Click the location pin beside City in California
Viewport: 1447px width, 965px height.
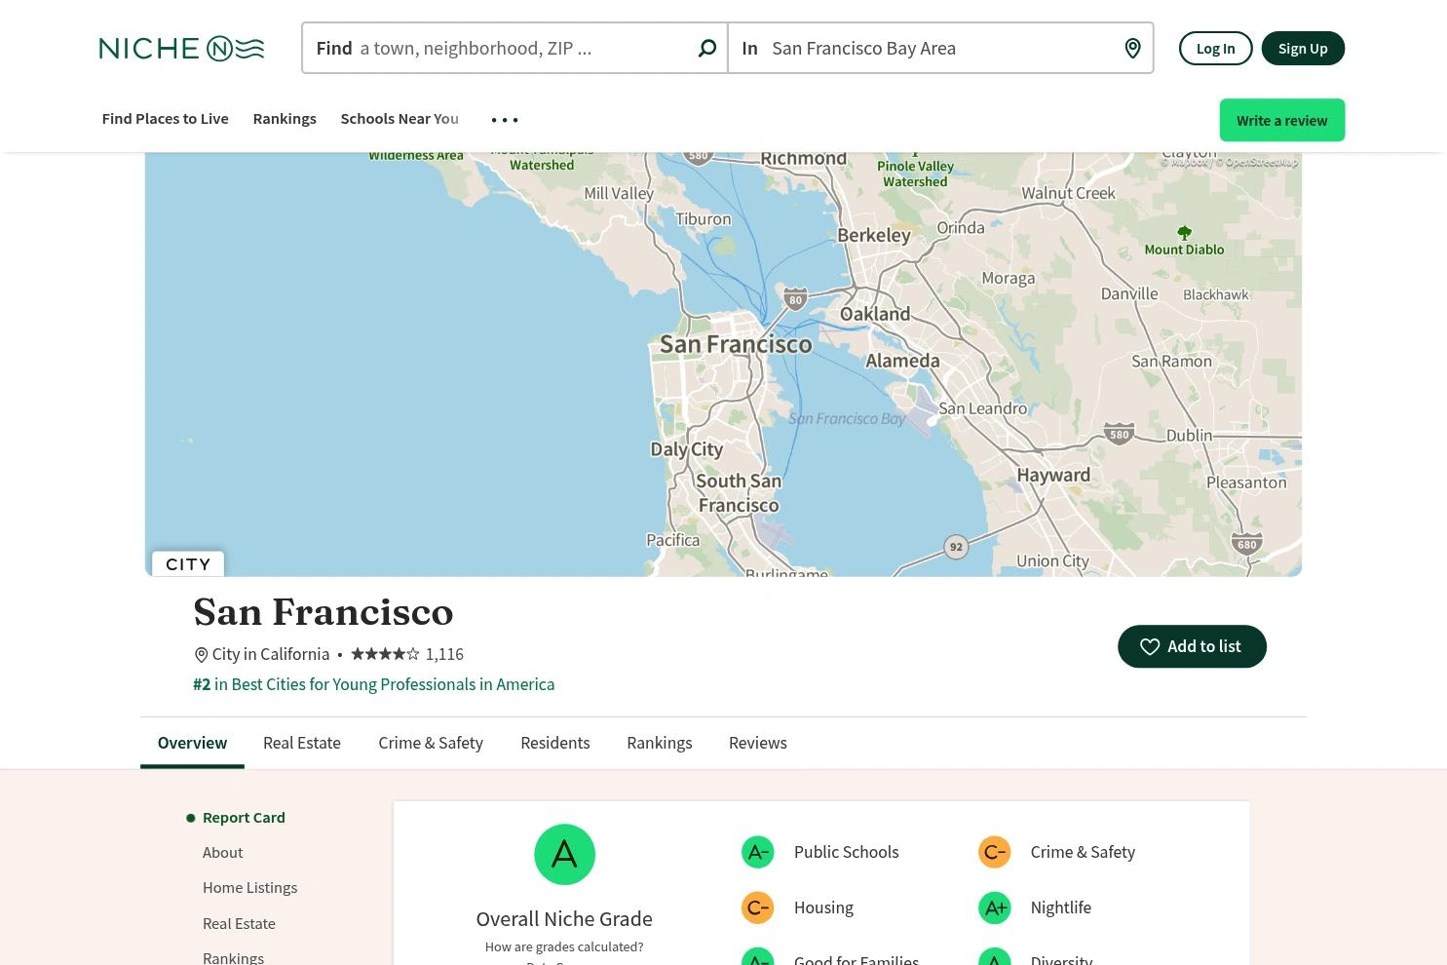coord(201,655)
